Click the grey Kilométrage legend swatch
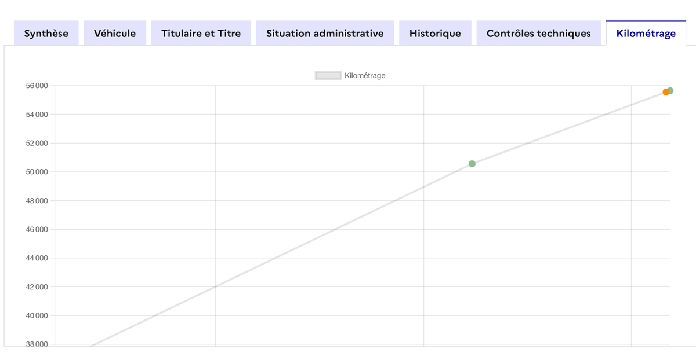 328,75
